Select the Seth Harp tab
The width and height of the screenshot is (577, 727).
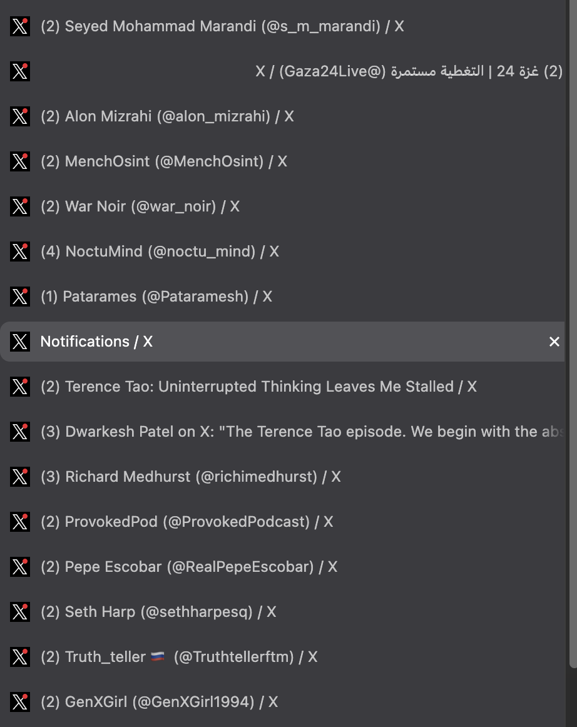click(158, 612)
